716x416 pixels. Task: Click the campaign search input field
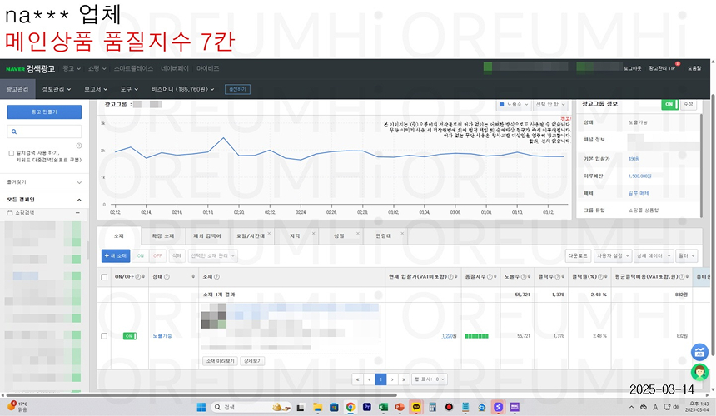pos(44,131)
